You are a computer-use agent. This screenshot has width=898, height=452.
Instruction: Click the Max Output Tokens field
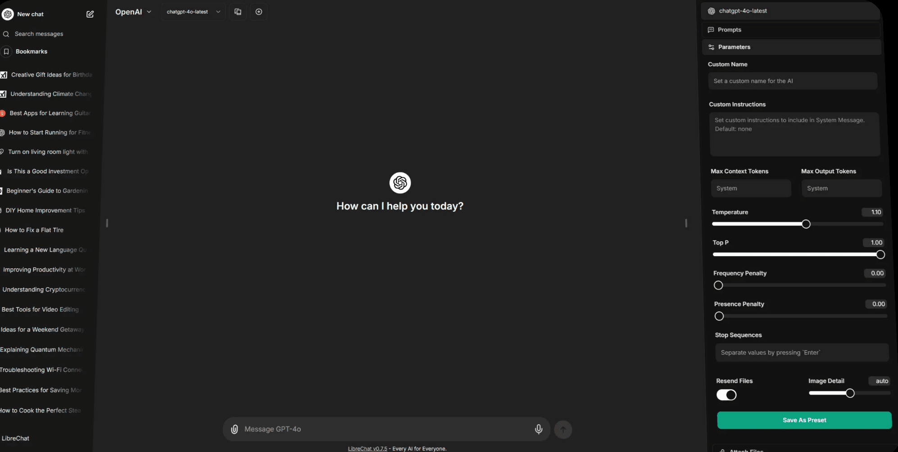(x=841, y=188)
